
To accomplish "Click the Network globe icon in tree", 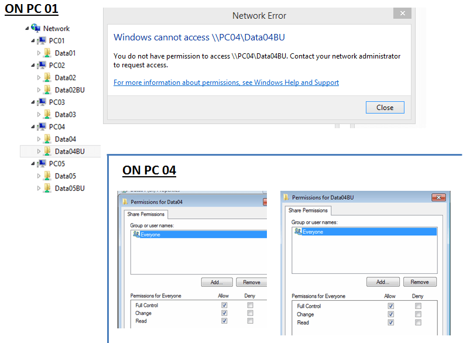I will (36, 28).
